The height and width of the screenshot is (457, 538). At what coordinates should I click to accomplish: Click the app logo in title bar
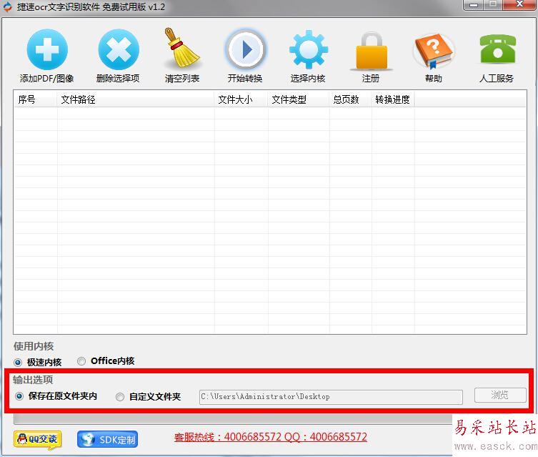coord(7,7)
